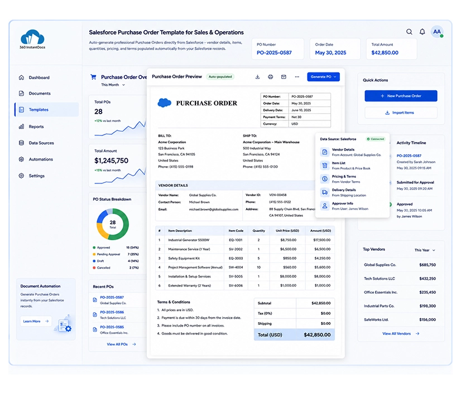461x394 pixels.
Task: Click the Approved green legend dot
Action: 94,247
